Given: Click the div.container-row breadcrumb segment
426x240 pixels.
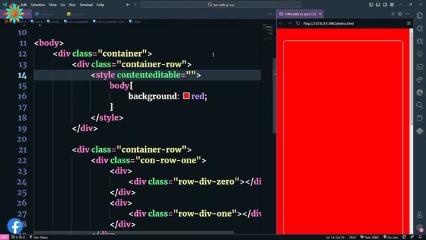Looking at the screenshot, I should [108, 22].
